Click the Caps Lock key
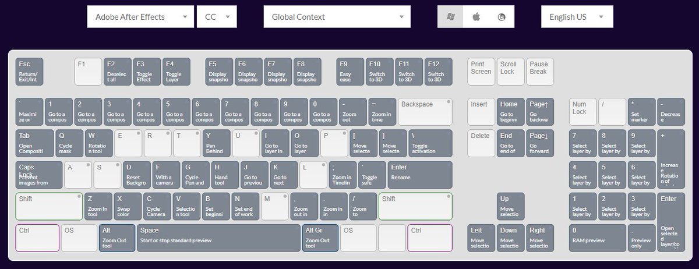The height and width of the screenshot is (269, 699). tap(39, 175)
